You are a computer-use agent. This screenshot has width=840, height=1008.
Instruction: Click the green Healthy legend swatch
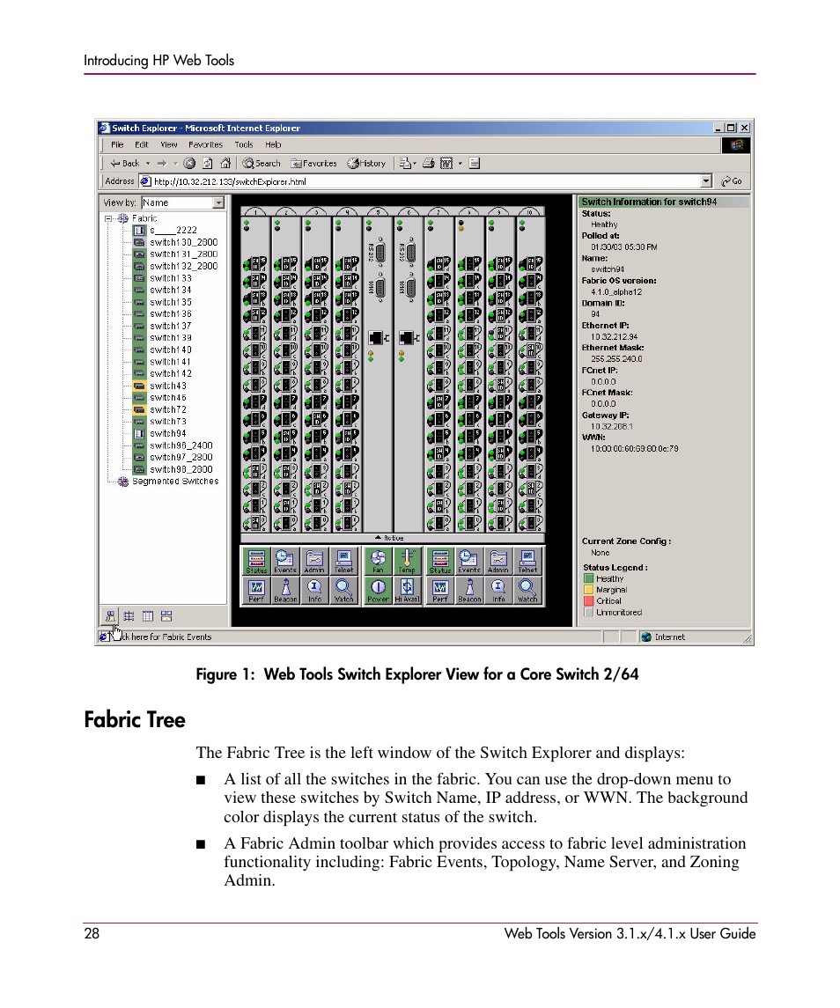(588, 578)
